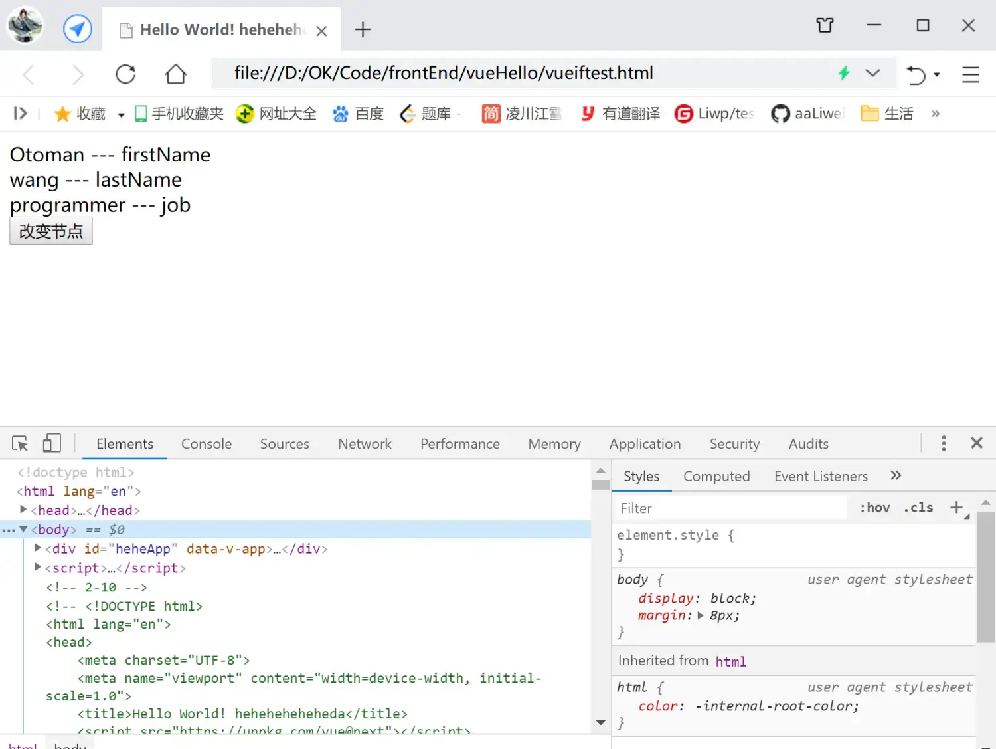Image resolution: width=996 pixels, height=749 pixels.
Task: Open the 百度 bookmark
Action: (358, 114)
